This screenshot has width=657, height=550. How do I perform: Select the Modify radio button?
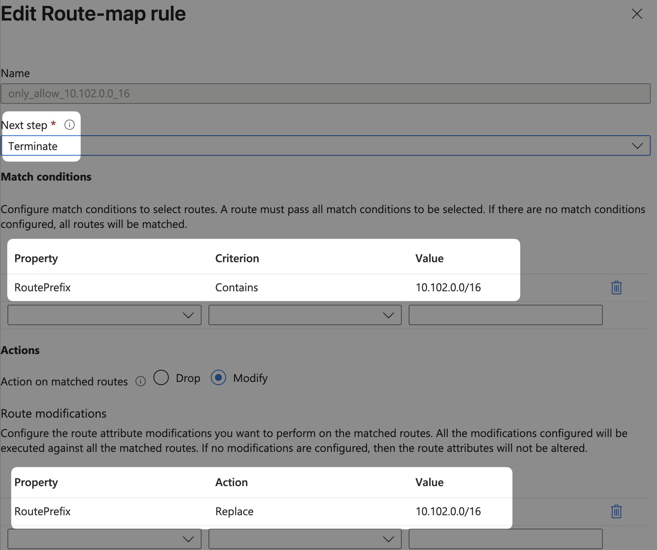pyautogui.click(x=218, y=377)
